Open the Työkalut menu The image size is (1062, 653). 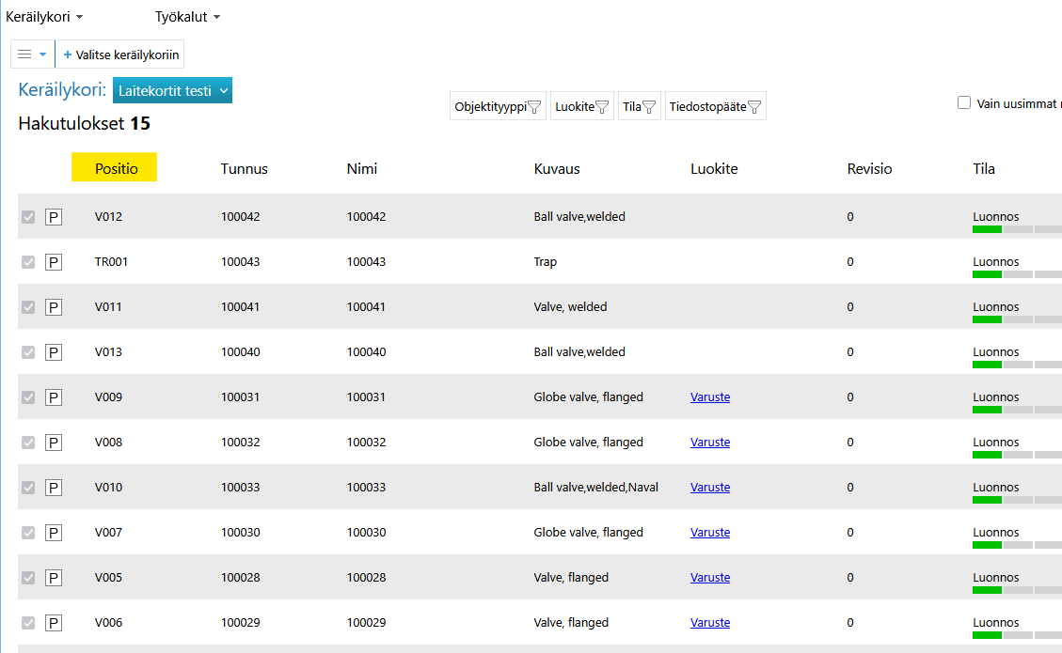tap(187, 17)
